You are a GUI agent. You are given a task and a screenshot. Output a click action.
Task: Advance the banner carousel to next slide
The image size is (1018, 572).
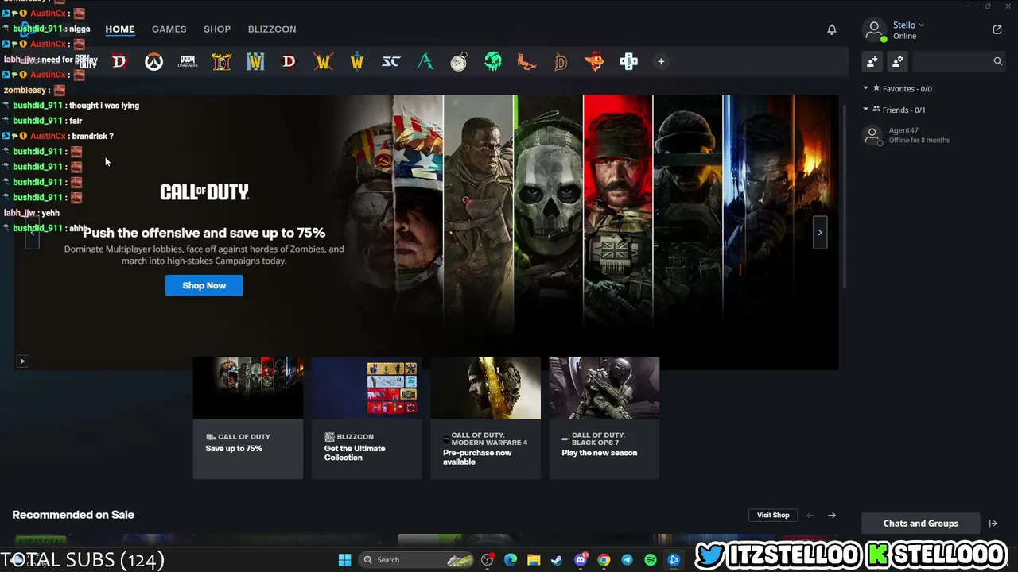coord(820,233)
